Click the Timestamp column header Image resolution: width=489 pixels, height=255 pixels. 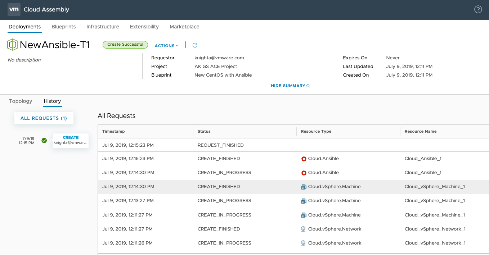(113, 131)
